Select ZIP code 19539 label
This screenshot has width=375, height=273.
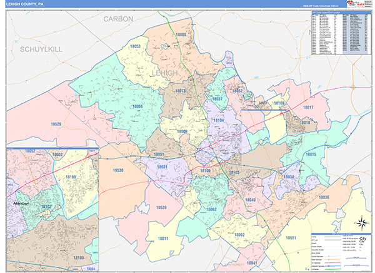click(161, 207)
